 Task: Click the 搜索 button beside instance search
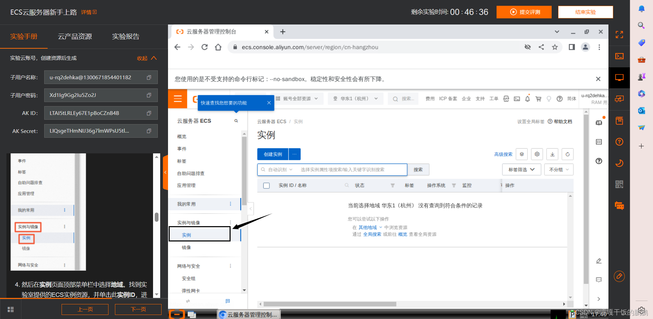point(418,170)
